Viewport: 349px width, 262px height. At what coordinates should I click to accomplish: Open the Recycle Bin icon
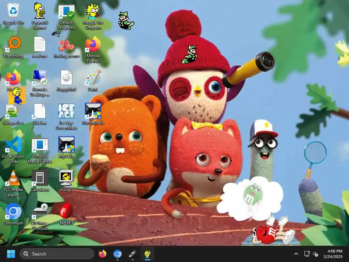[13, 13]
